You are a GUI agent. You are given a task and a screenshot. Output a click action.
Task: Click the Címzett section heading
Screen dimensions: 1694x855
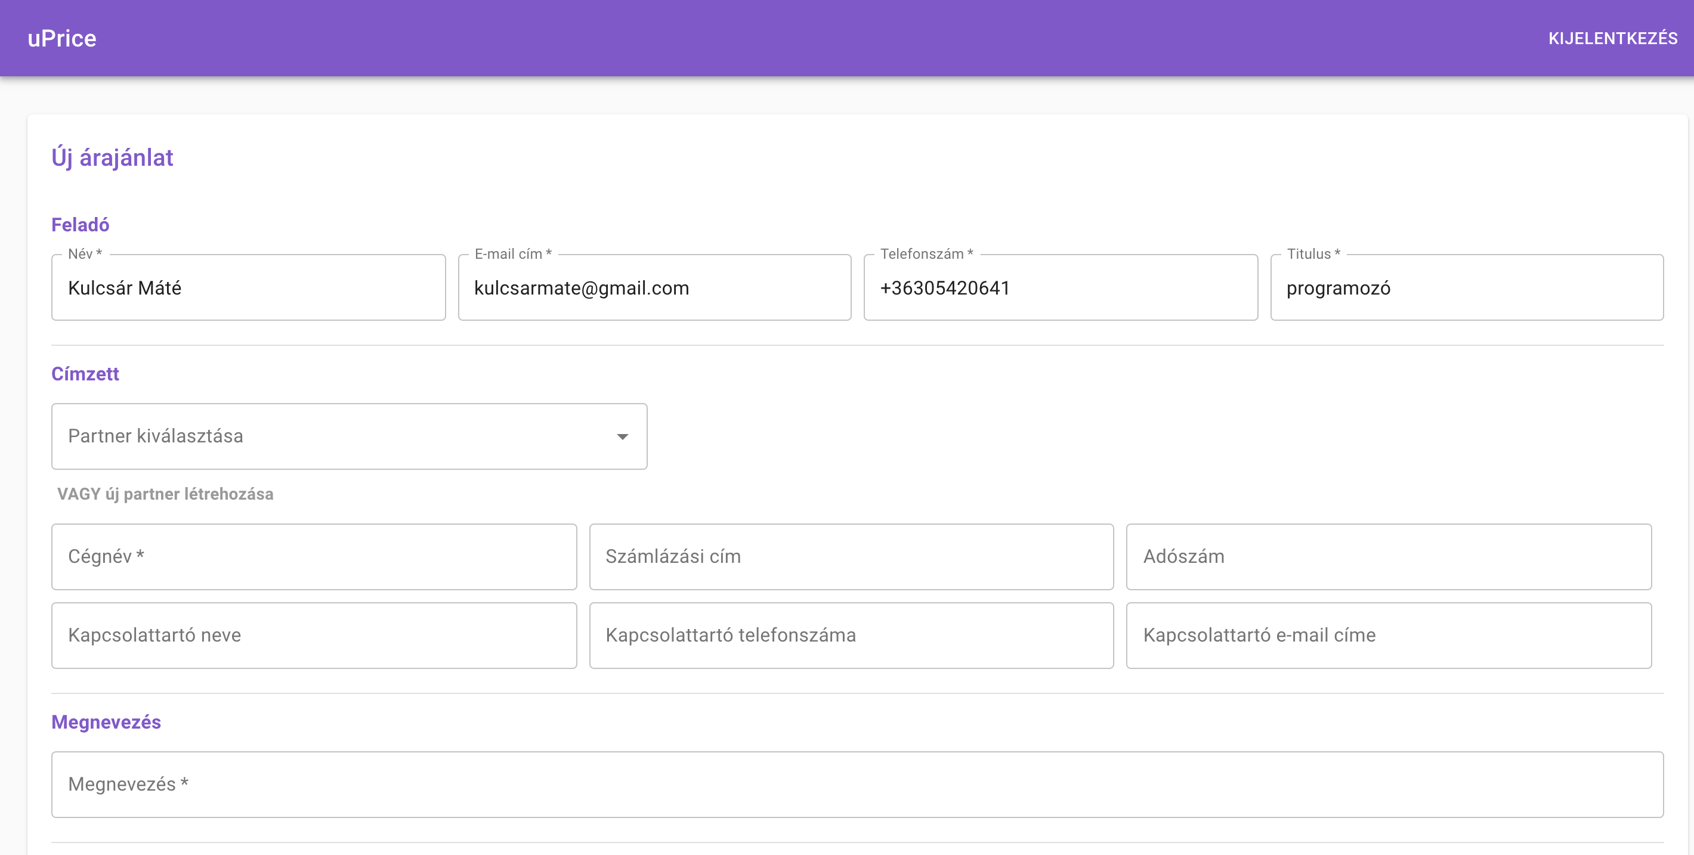pyautogui.click(x=85, y=374)
